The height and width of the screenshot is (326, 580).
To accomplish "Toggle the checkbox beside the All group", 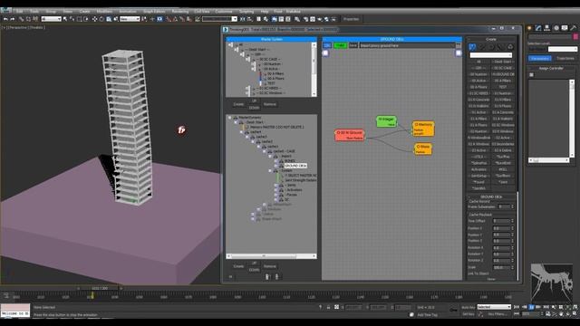I will (x=230, y=44).
